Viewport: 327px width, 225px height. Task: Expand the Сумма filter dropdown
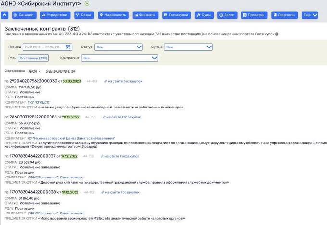coord(188,47)
